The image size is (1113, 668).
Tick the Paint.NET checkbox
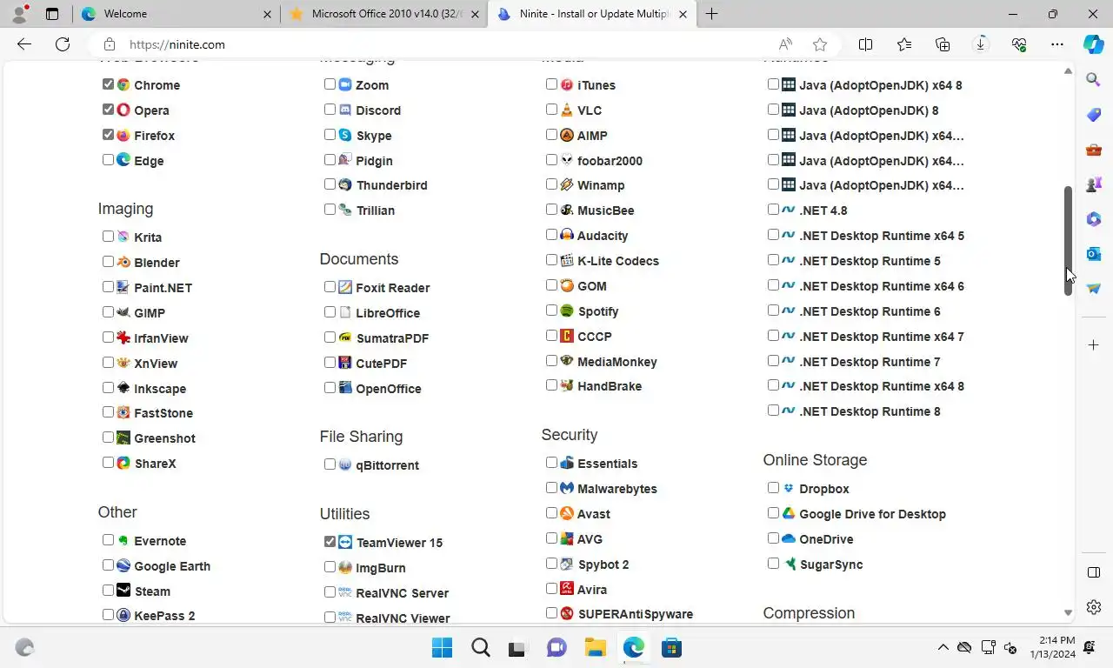pos(108,287)
